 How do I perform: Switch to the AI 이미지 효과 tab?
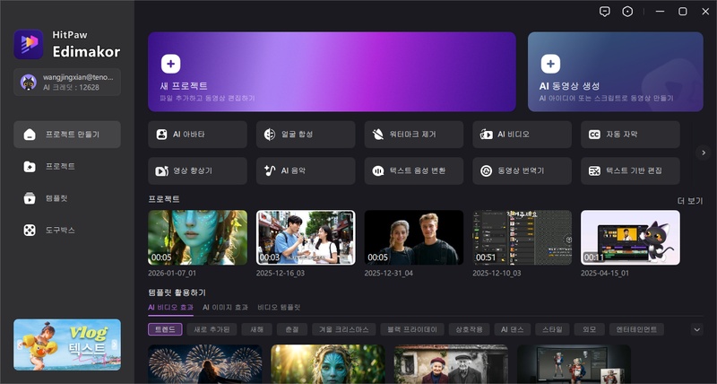[x=224, y=307]
